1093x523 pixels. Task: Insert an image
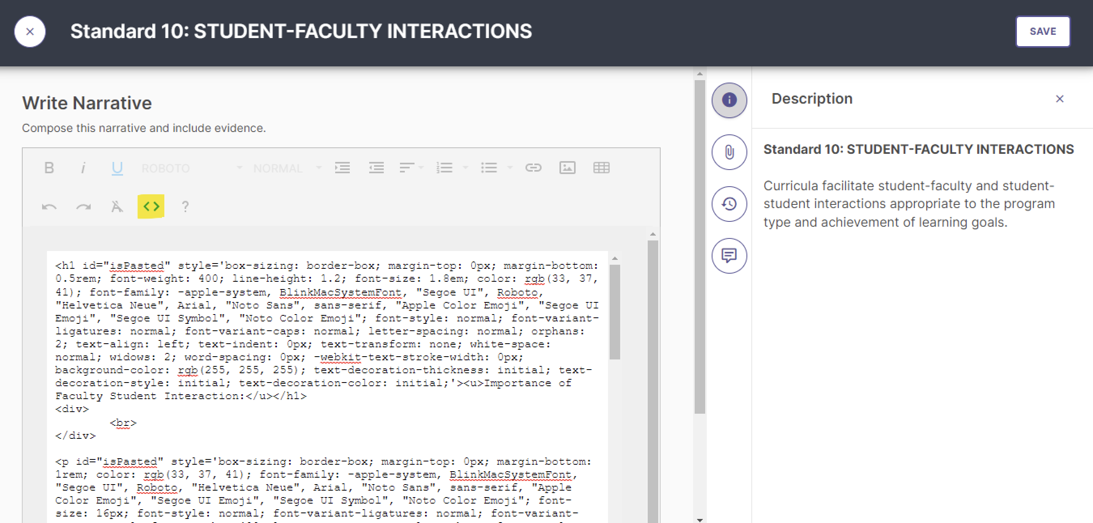point(567,168)
